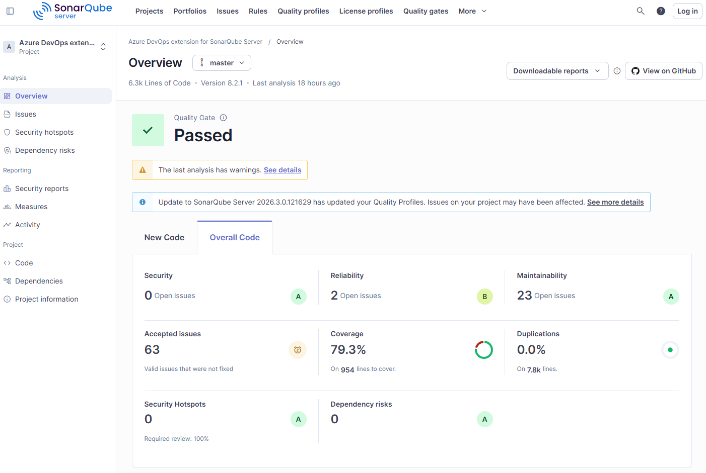Viewport: 706px width, 473px height.
Task: Expand the Downloadable reports dropdown
Action: click(x=557, y=71)
